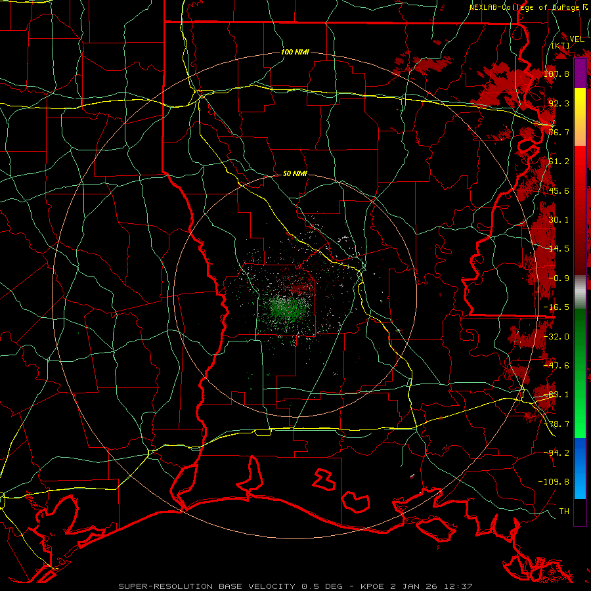Click the 100 NMI range ring label
The width and height of the screenshot is (591, 591).
(x=295, y=52)
